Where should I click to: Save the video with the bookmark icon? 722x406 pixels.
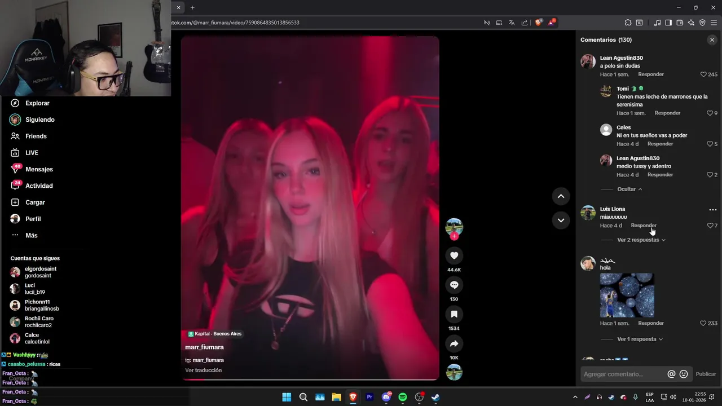tap(454, 314)
